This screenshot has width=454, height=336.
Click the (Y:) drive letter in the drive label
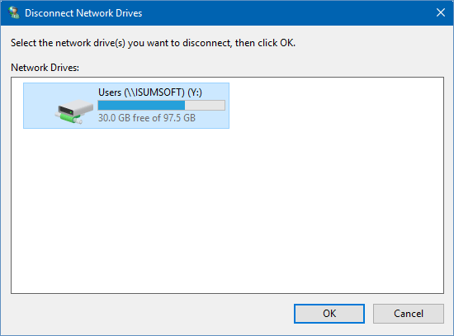click(x=195, y=92)
